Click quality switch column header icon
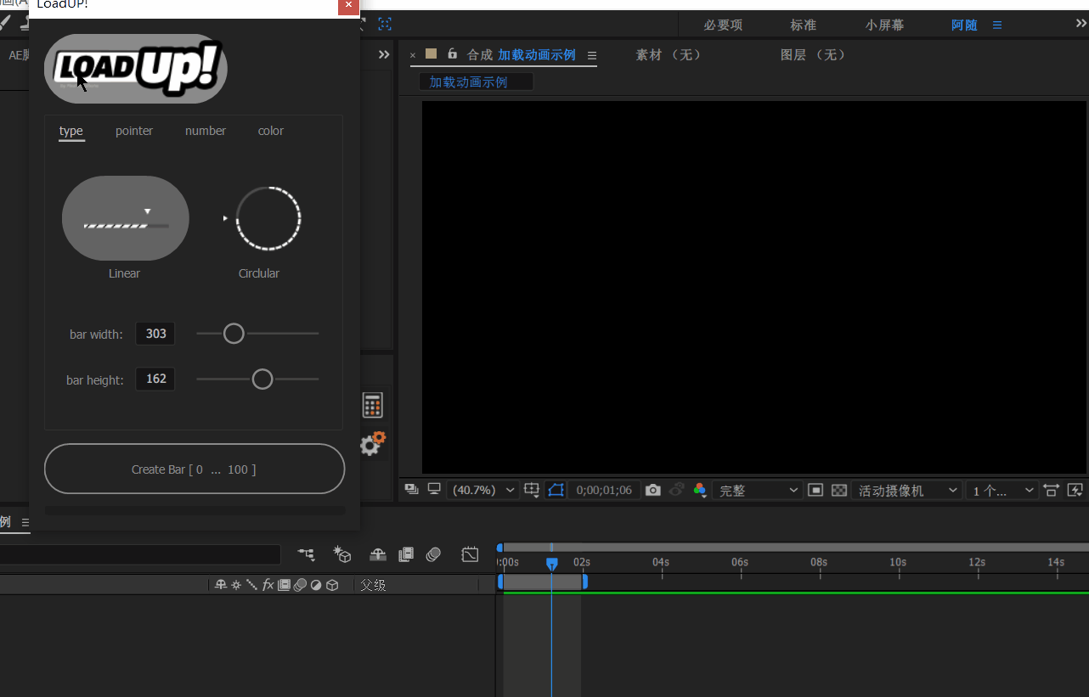The height and width of the screenshot is (697, 1089). click(x=251, y=585)
